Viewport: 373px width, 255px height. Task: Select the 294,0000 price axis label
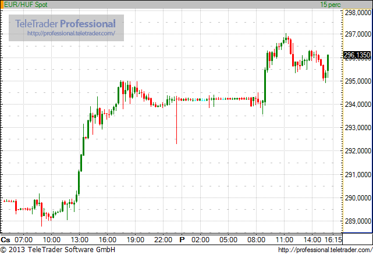point(358,104)
